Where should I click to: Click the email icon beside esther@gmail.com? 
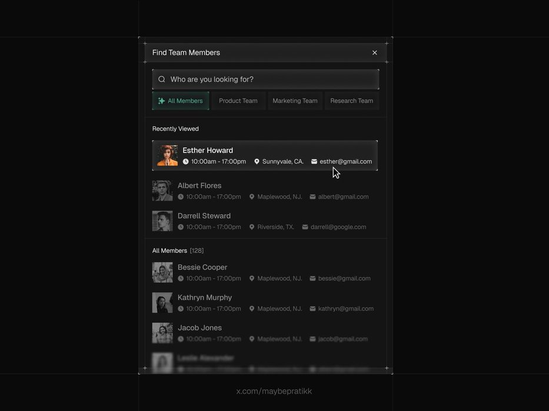pyautogui.click(x=314, y=161)
